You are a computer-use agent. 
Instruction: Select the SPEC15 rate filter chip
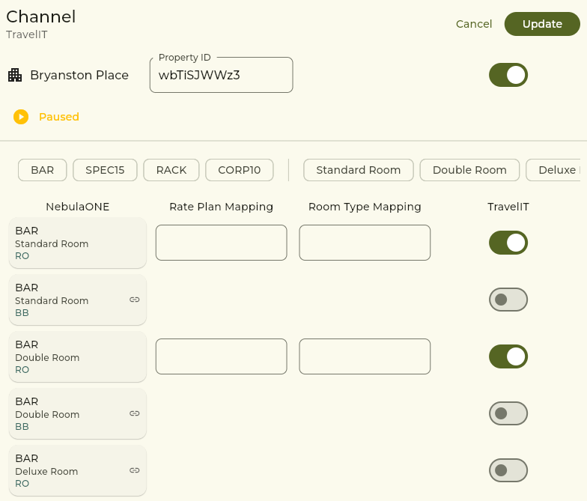point(105,170)
